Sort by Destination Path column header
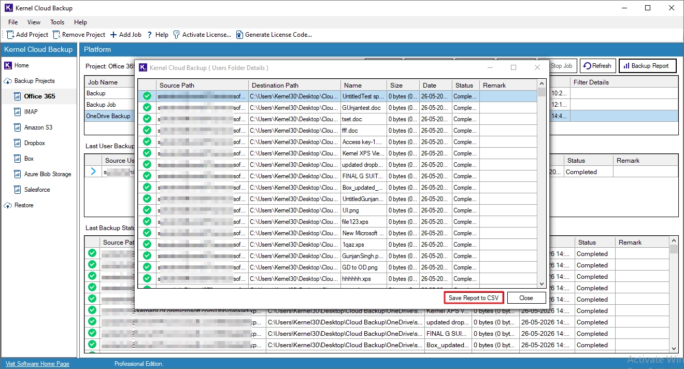 tap(294, 85)
